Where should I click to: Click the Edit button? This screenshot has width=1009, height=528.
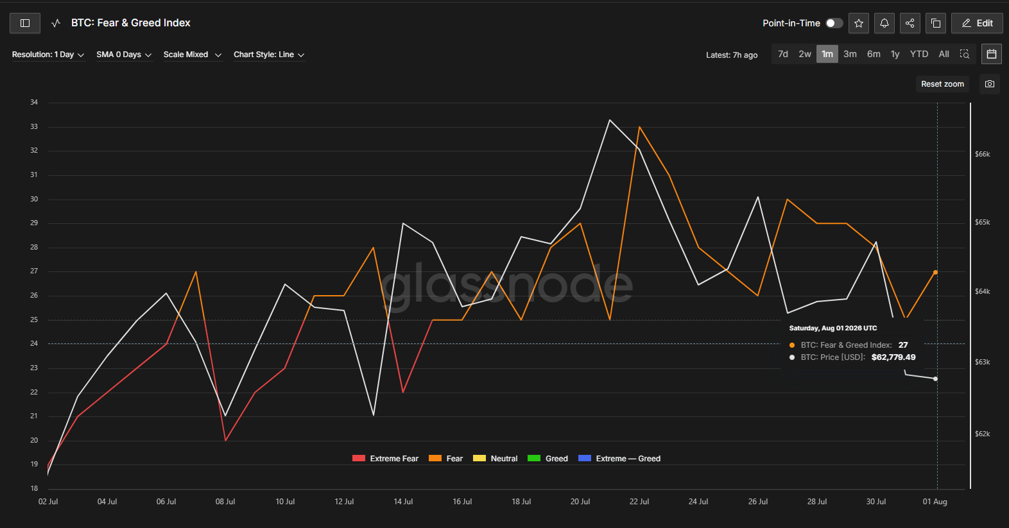[977, 23]
